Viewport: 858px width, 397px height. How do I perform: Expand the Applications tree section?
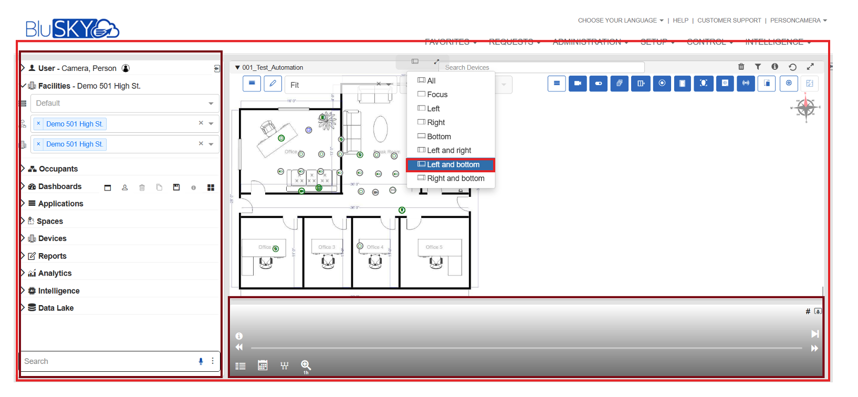(x=23, y=203)
